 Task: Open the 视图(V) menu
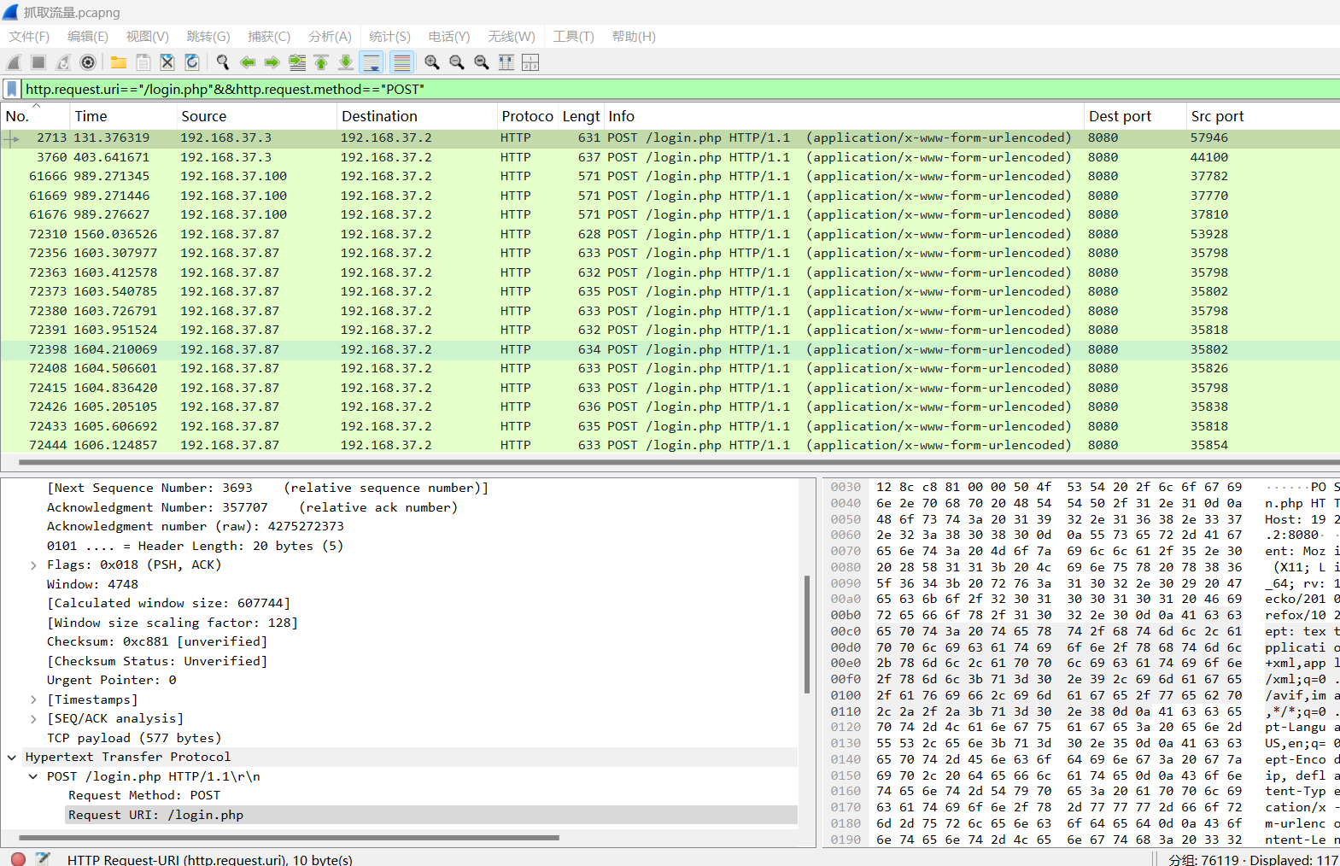click(x=147, y=37)
